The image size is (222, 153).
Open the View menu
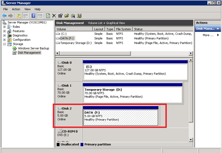coord(27,9)
